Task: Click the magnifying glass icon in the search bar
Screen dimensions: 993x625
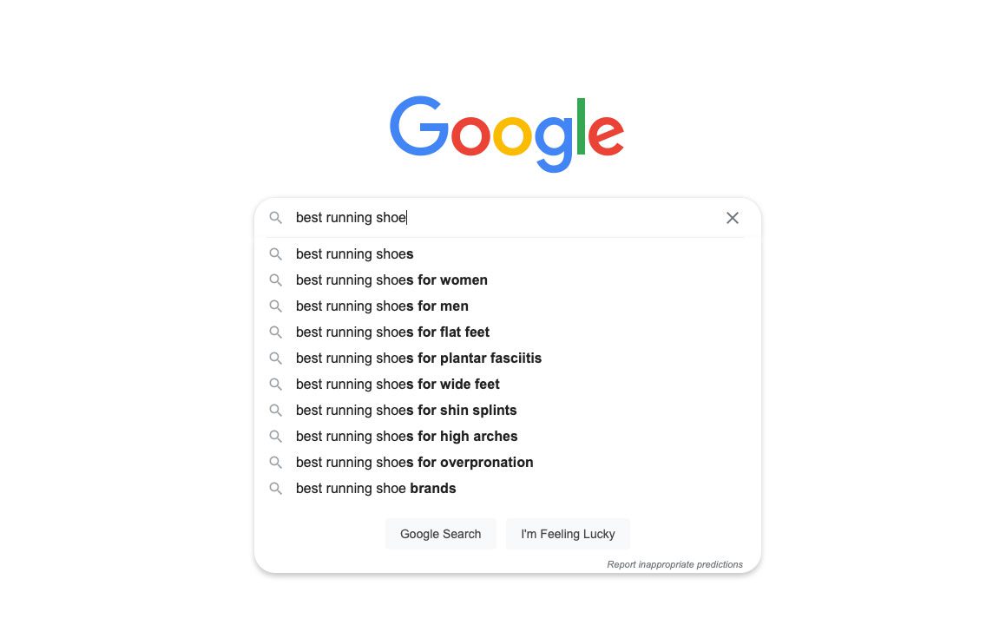Action: coord(275,218)
